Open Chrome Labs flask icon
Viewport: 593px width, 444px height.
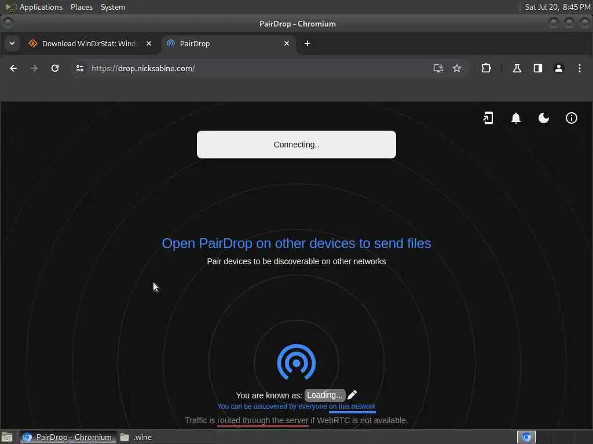click(517, 68)
